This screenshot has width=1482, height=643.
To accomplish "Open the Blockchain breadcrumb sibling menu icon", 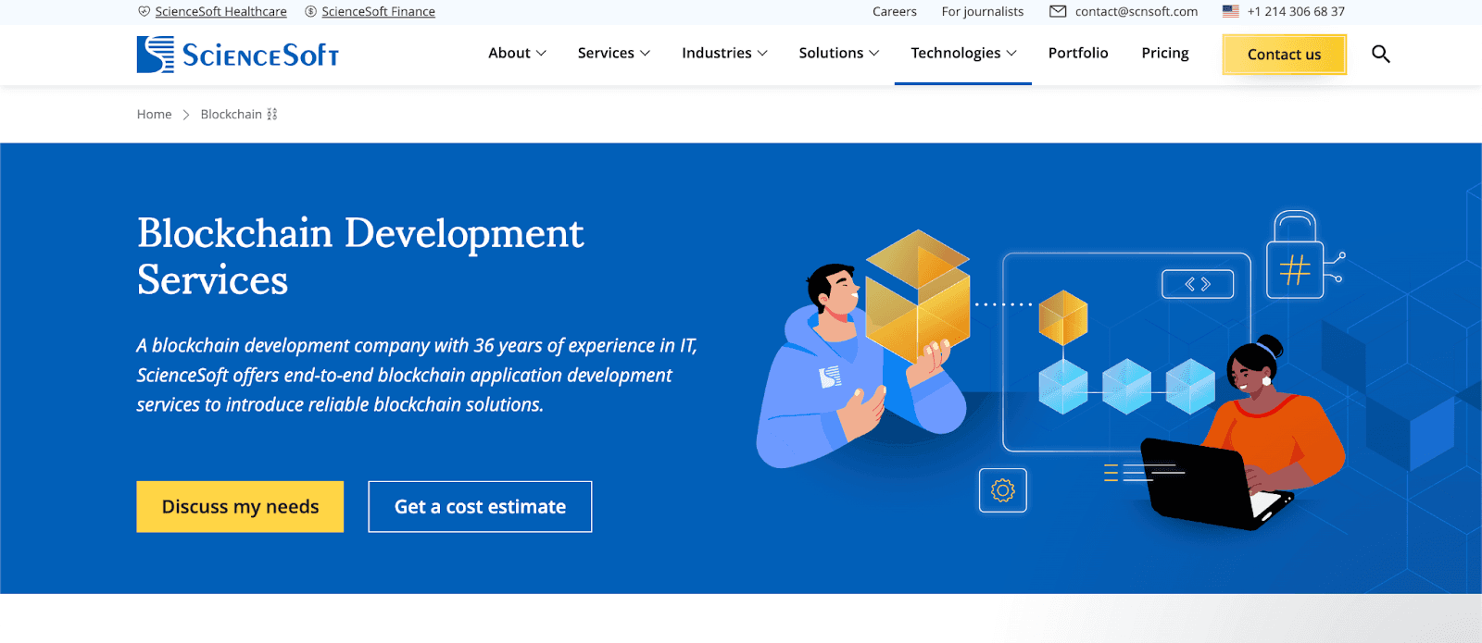I will pyautogui.click(x=272, y=114).
